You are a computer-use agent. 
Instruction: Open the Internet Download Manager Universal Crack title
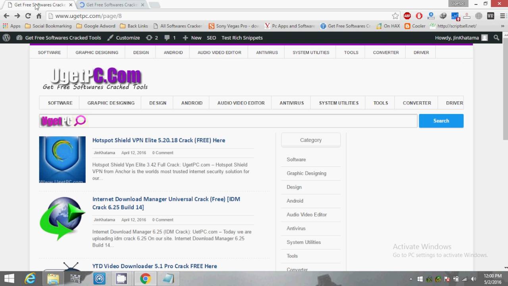(166, 203)
